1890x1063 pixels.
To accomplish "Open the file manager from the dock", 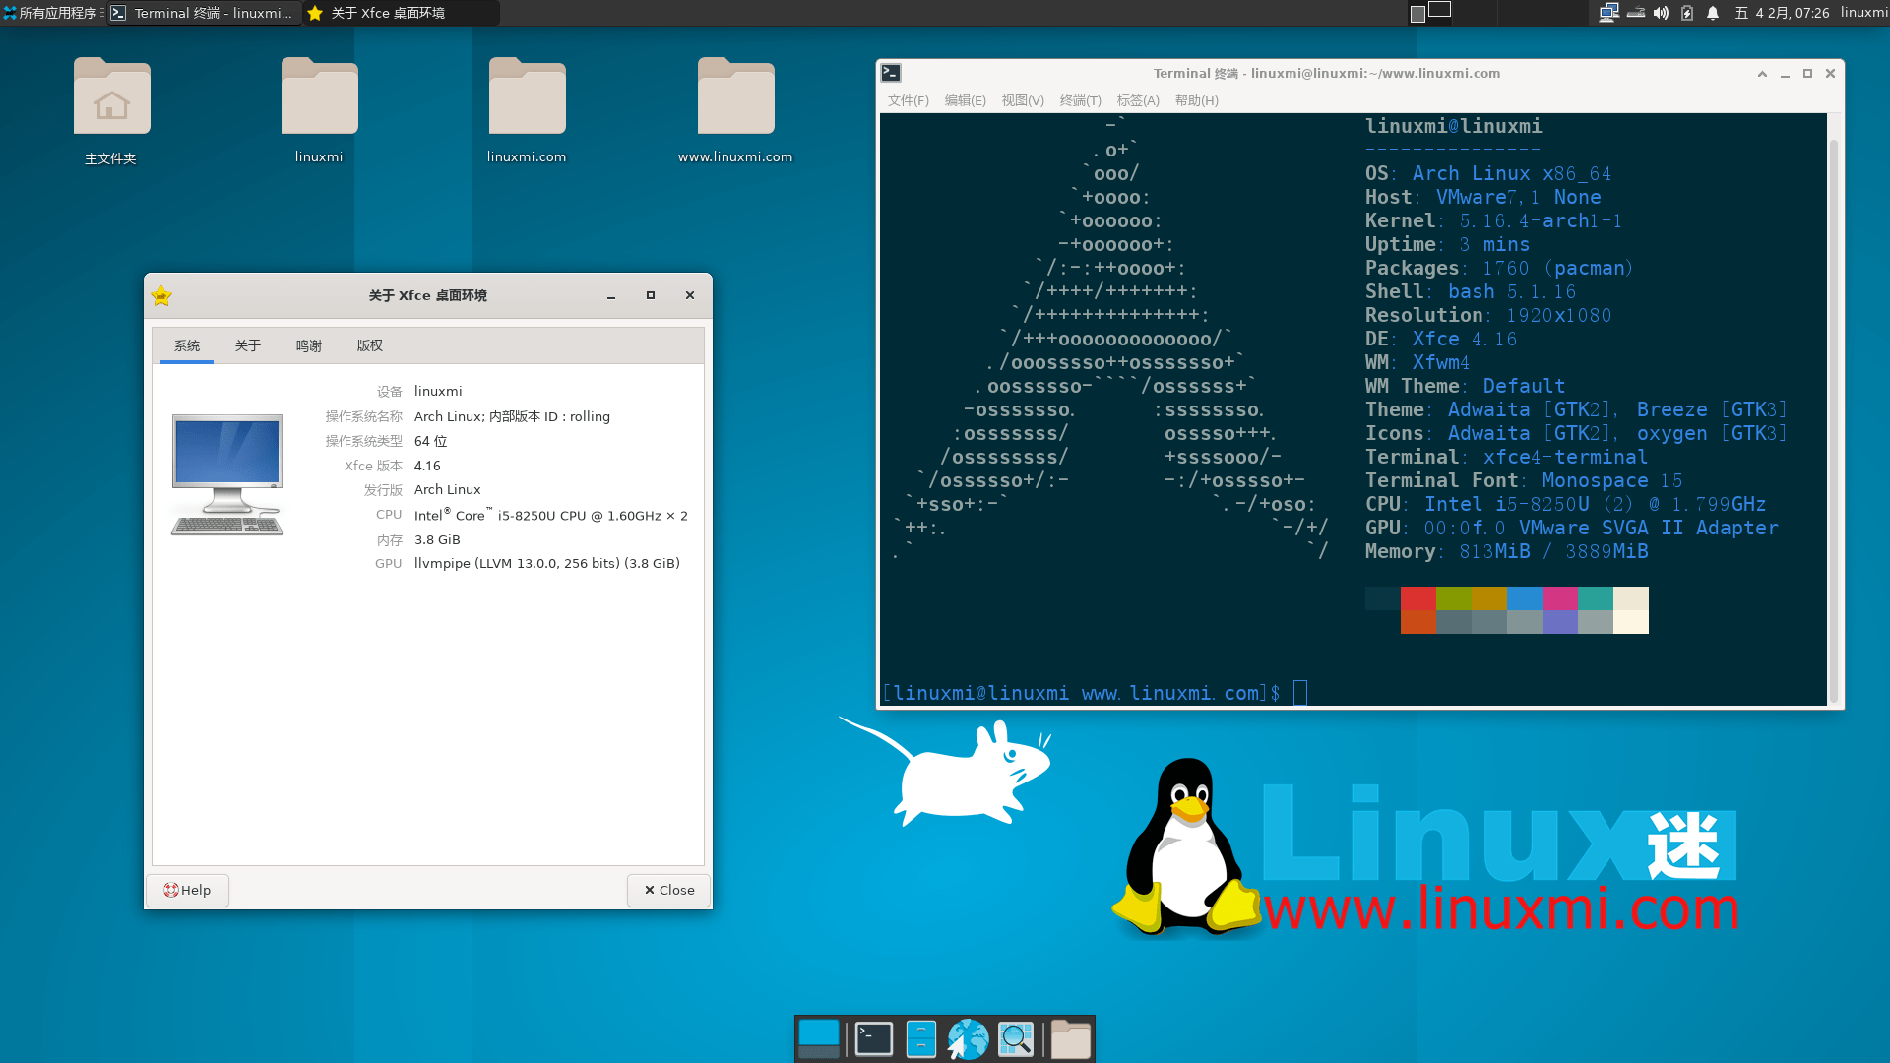I will pyautogui.click(x=921, y=1038).
